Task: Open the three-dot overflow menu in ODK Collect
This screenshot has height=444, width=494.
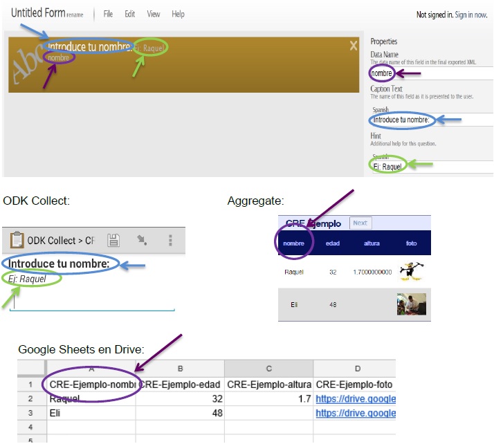Action: point(170,240)
